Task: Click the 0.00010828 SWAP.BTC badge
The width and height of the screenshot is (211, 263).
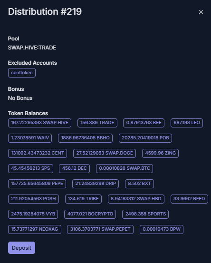Action: tap(125, 168)
